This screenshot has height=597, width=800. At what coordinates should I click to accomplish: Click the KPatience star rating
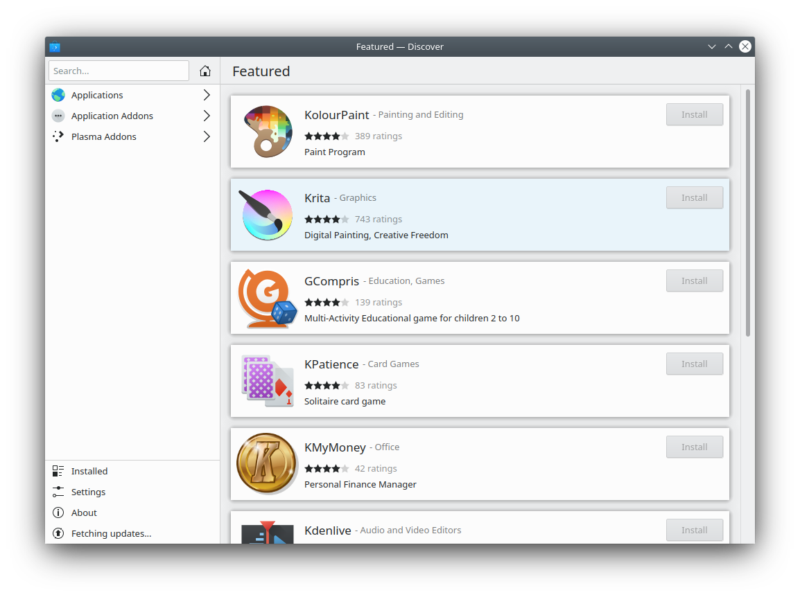tap(327, 386)
